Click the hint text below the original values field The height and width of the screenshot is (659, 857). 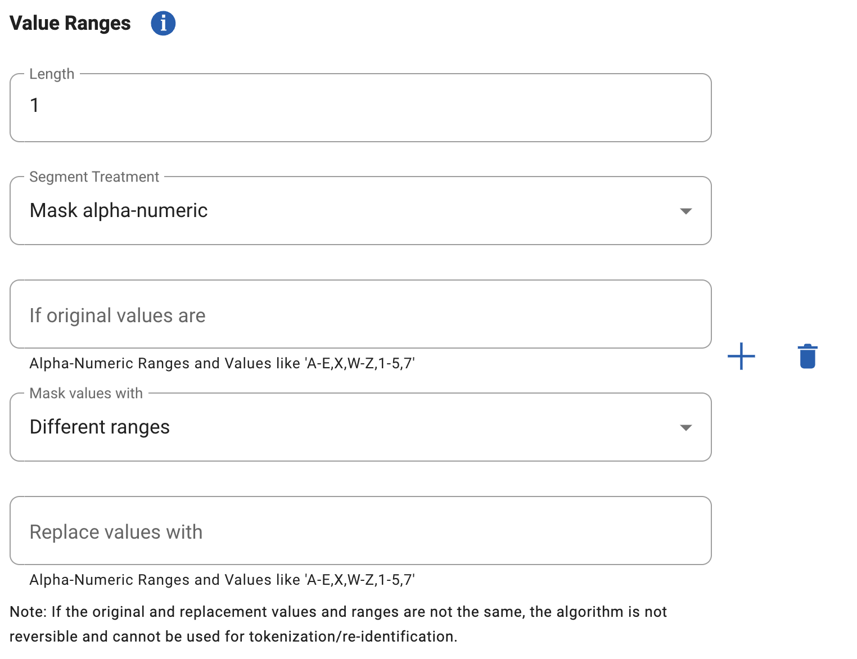(x=222, y=364)
